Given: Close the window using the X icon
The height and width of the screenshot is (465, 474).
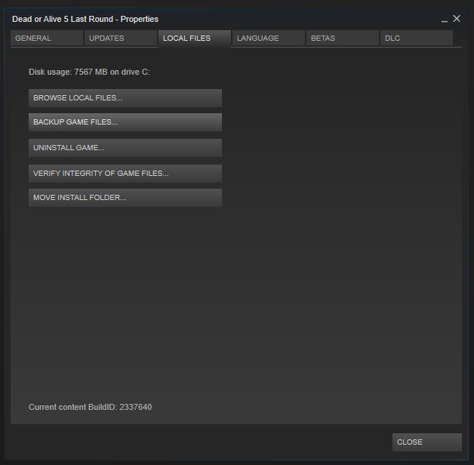Looking at the screenshot, I should 457,19.
